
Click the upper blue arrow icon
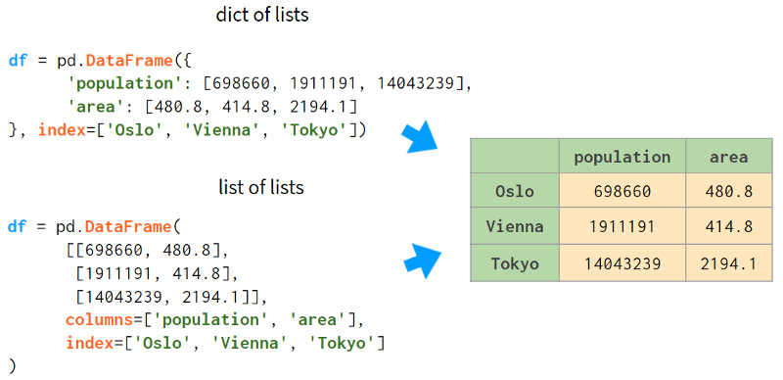click(420, 136)
